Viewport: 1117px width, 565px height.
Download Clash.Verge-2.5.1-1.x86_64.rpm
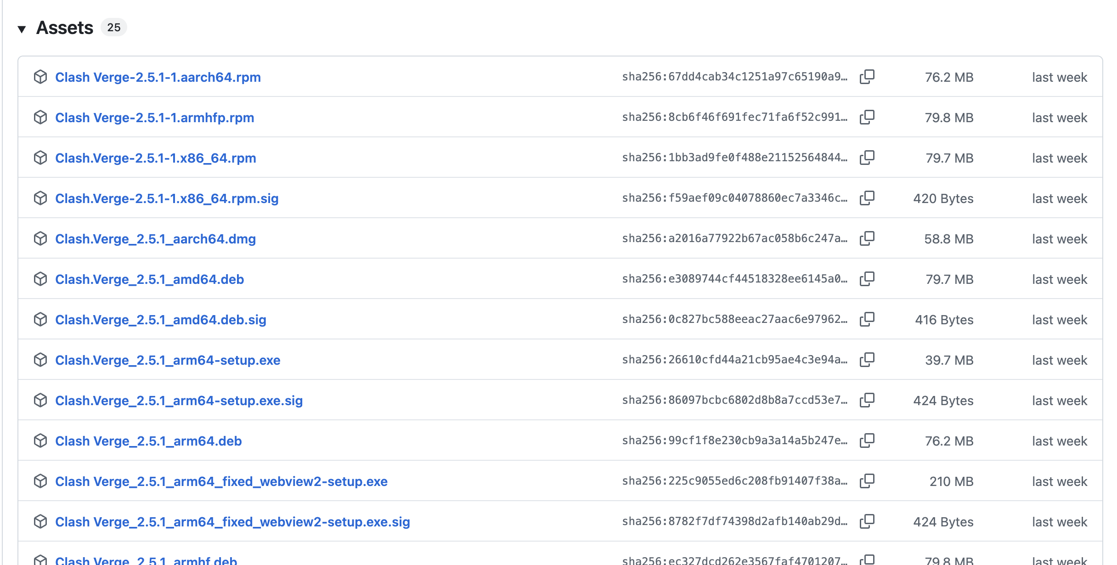(156, 158)
